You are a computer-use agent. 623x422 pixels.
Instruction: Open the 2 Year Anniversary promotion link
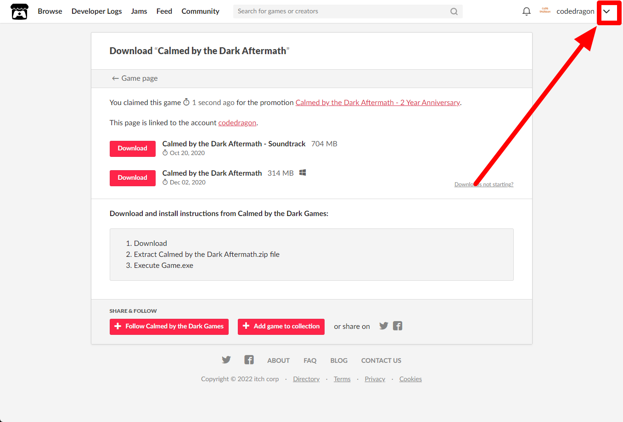(x=378, y=102)
